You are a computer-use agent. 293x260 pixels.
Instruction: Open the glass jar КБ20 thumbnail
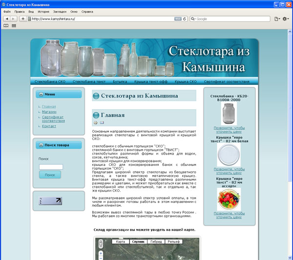click(x=229, y=114)
